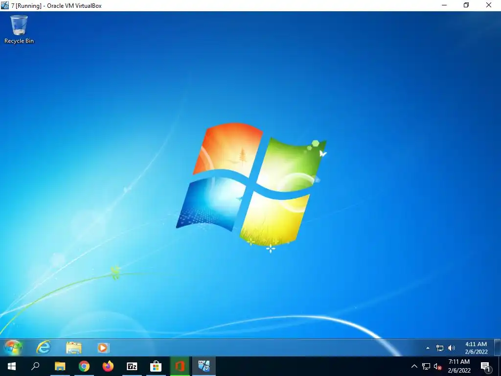The height and width of the screenshot is (376, 501).
Task: Select the VirtualBox VM taskbar button
Action: click(x=204, y=366)
